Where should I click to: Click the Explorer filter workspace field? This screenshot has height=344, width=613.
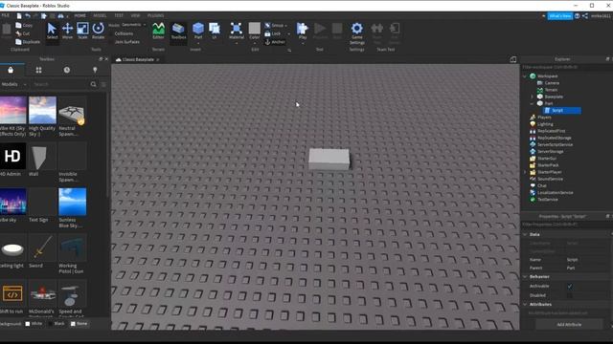pyautogui.click(x=565, y=67)
